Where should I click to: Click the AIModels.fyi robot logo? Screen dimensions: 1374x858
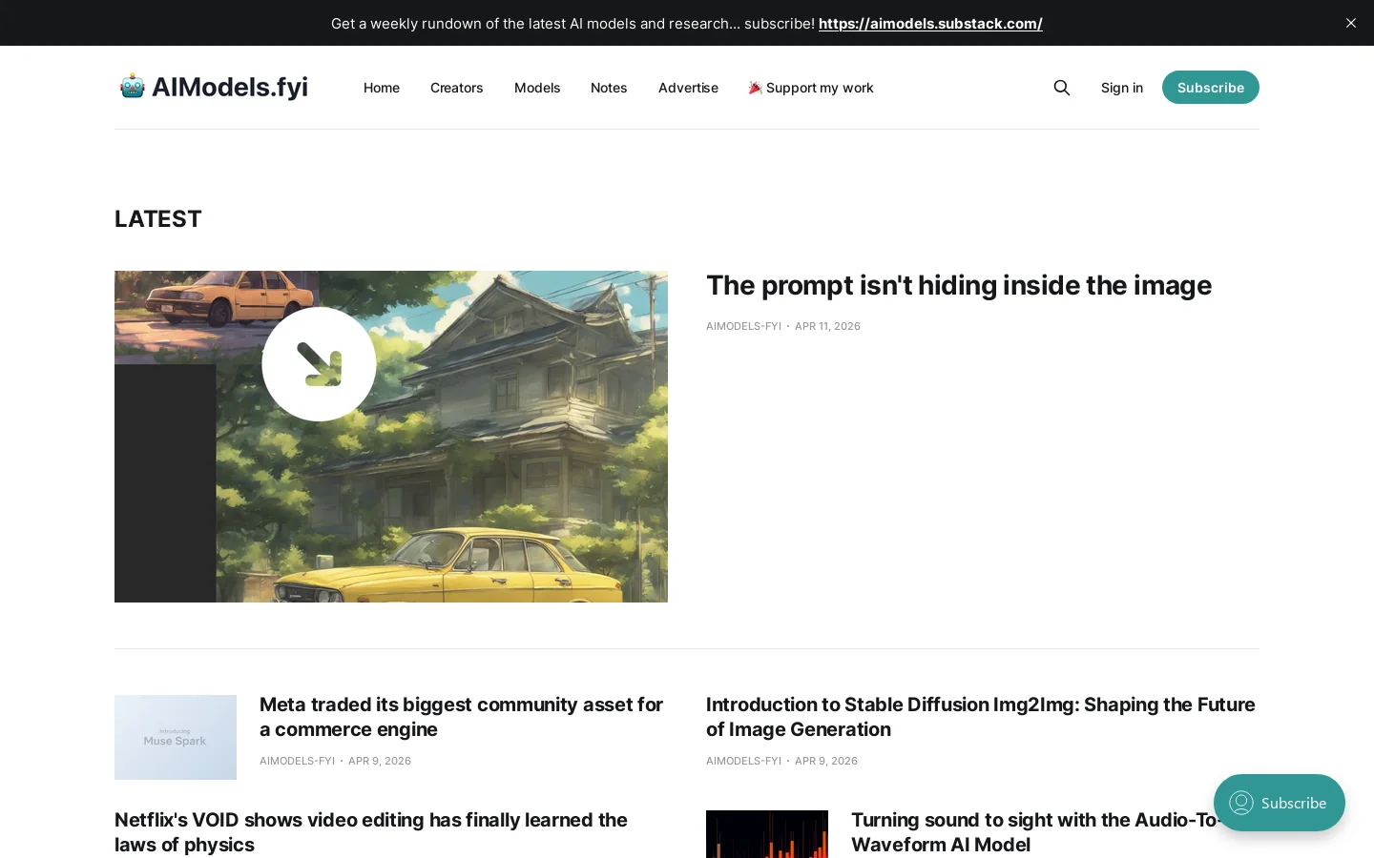[214, 87]
